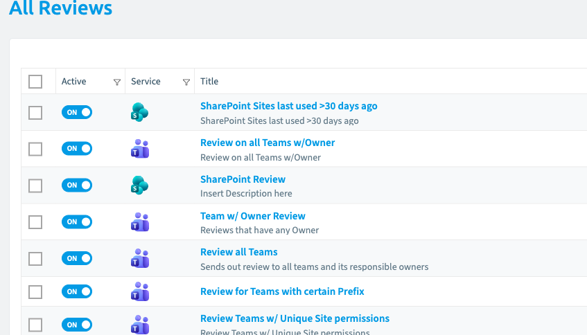Open Review for Teams with certain Prefix
This screenshot has height=335, width=587.
pos(282,291)
